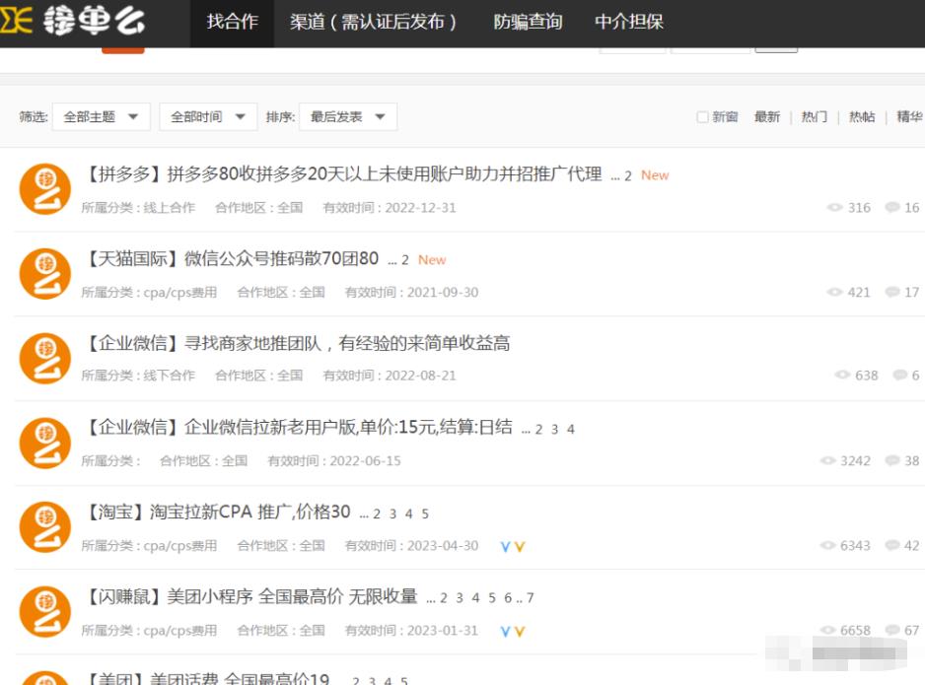Open the 全部主题 filter dropdown
Viewport: 925px width, 685px height.
tap(102, 115)
